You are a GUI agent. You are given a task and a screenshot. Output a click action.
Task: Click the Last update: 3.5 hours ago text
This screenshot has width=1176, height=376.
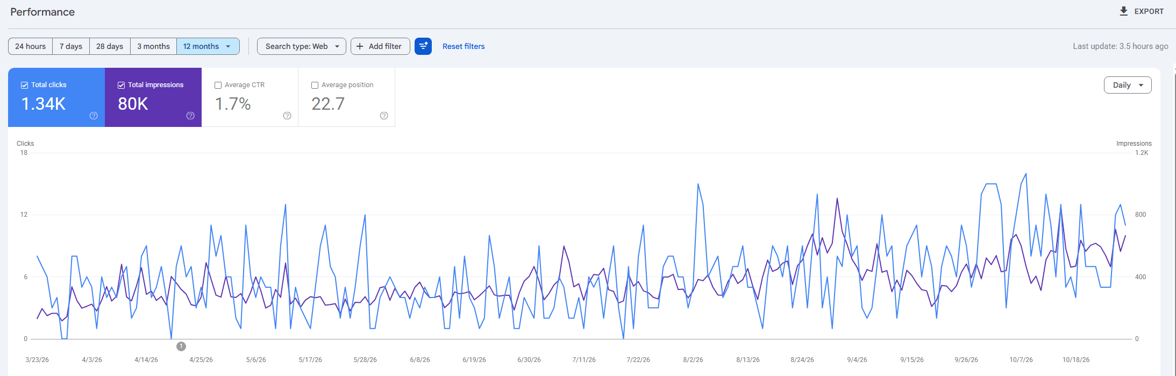[x=1121, y=46]
